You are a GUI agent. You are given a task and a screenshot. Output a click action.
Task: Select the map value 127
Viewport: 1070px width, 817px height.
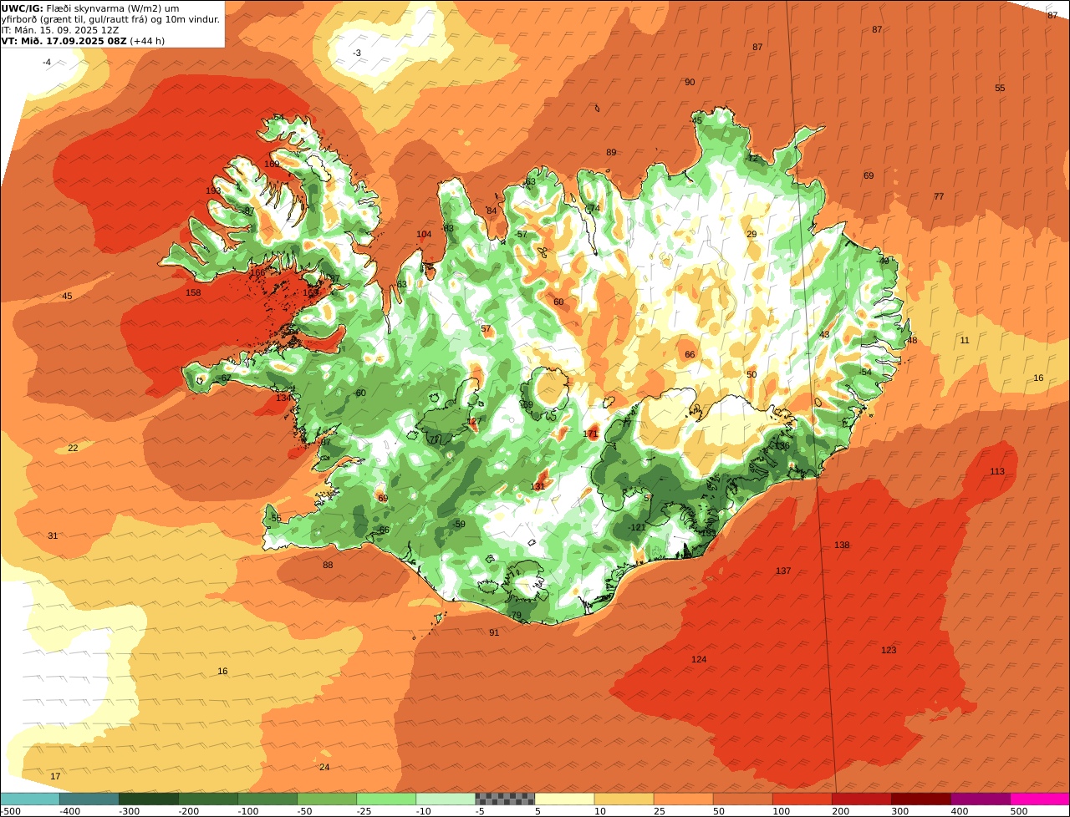coord(474,421)
